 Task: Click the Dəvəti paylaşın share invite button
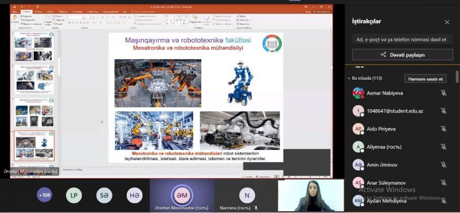402,55
